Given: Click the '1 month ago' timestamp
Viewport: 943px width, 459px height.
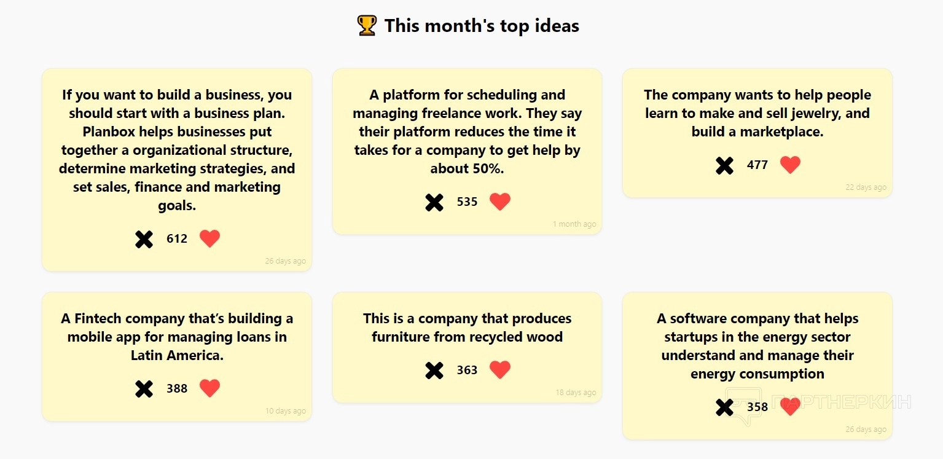Looking at the screenshot, I should coord(574,224).
